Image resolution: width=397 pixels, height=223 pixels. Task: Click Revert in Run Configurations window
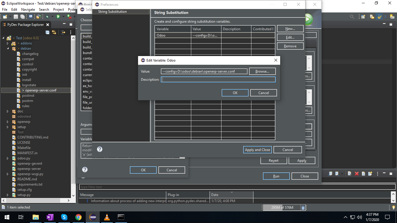point(273,160)
